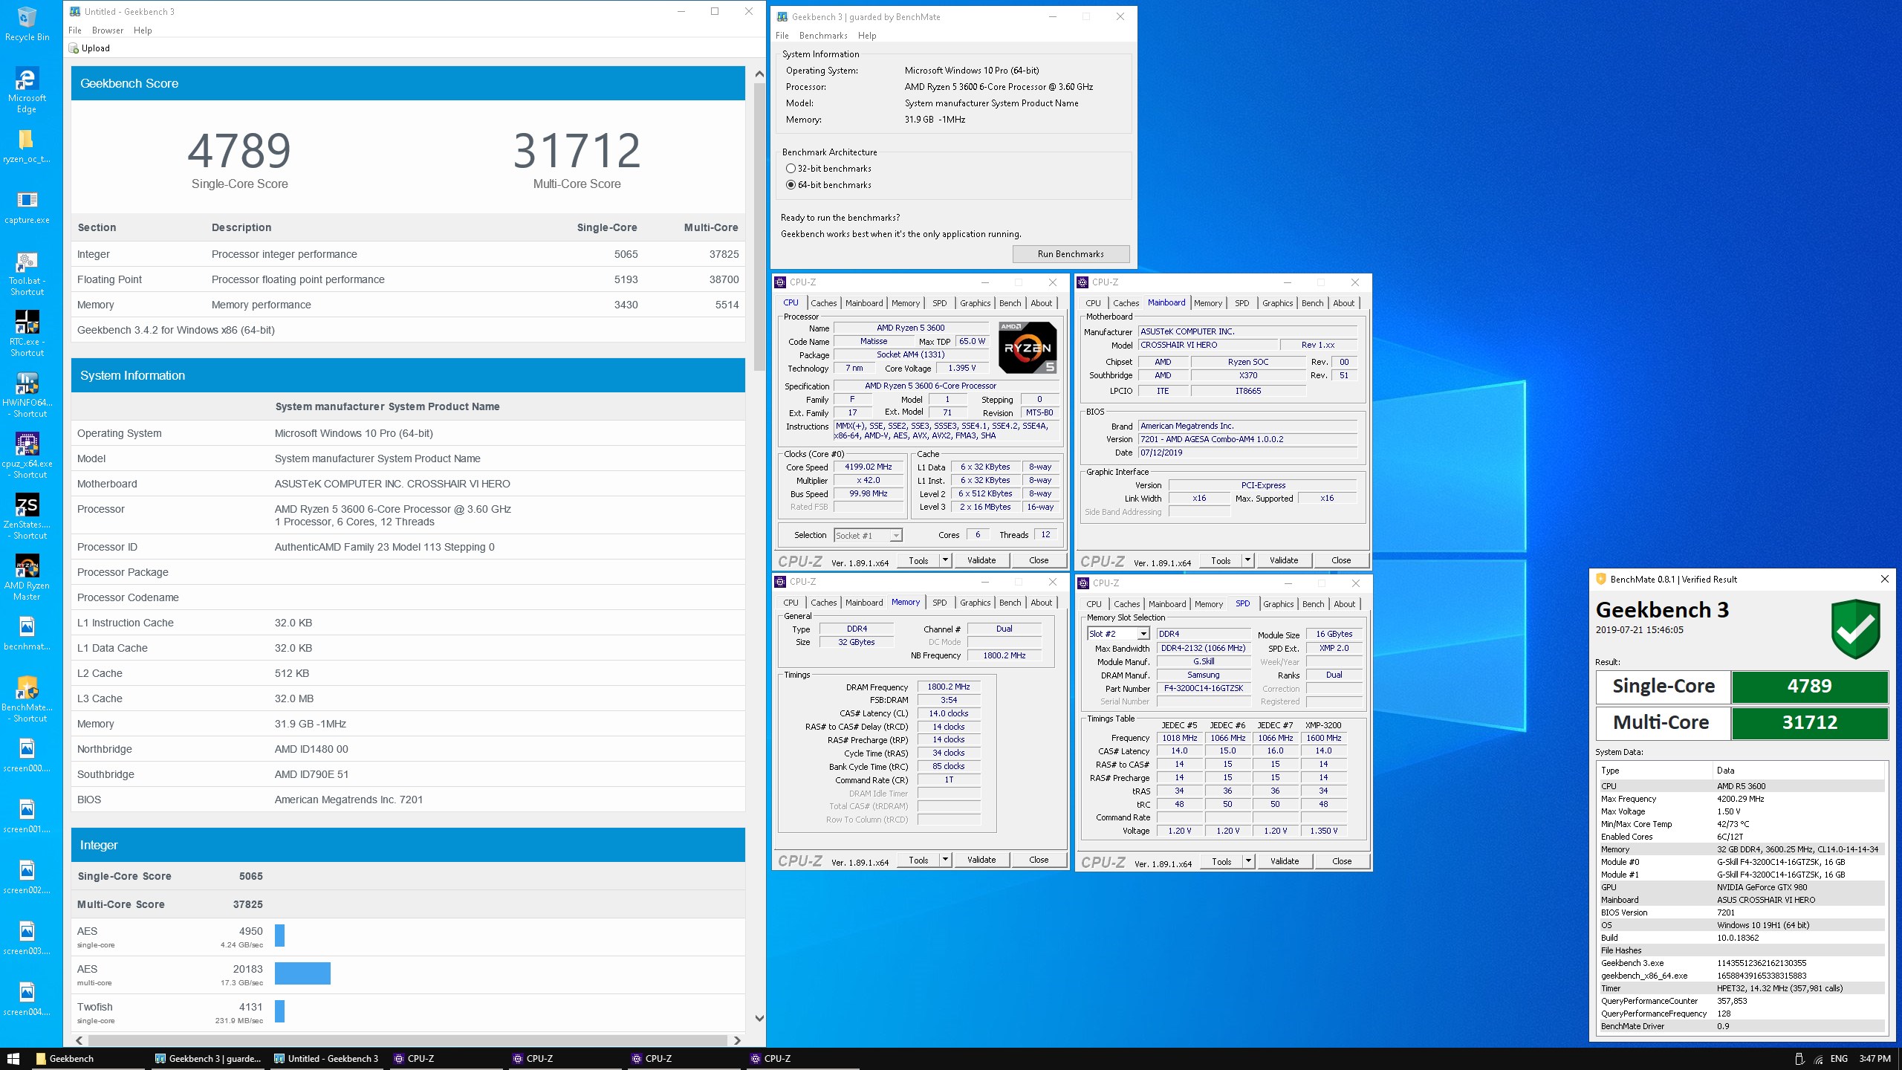This screenshot has height=1070, width=1902.
Task: Click Tools button in CPU-Z Memory window
Action: click(x=918, y=860)
